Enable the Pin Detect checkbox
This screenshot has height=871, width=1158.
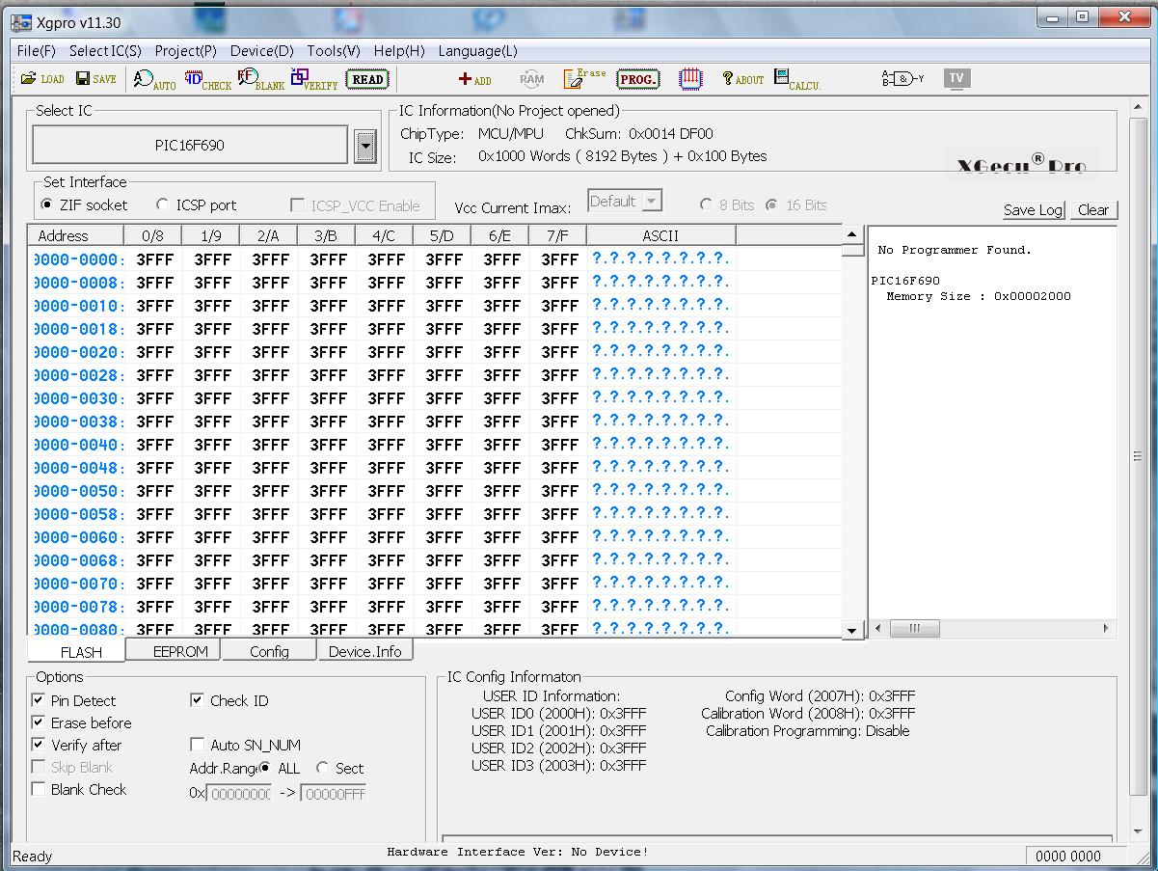coord(39,700)
